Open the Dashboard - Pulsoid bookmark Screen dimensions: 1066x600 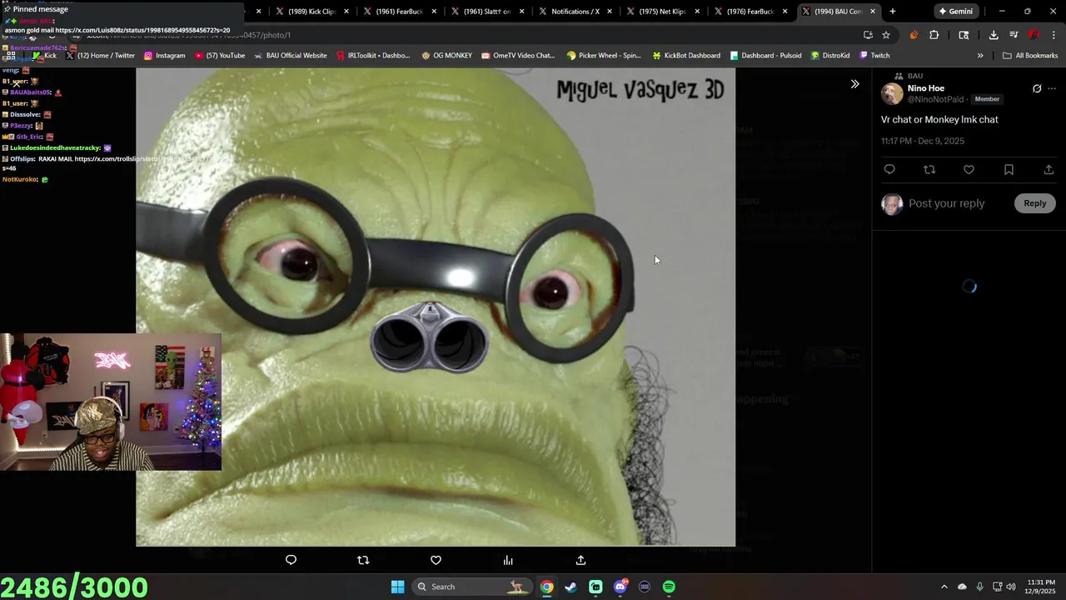[x=765, y=55]
